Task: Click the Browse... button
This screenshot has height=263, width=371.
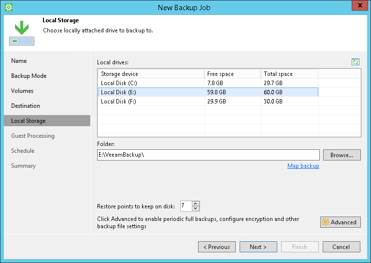Action: point(342,155)
